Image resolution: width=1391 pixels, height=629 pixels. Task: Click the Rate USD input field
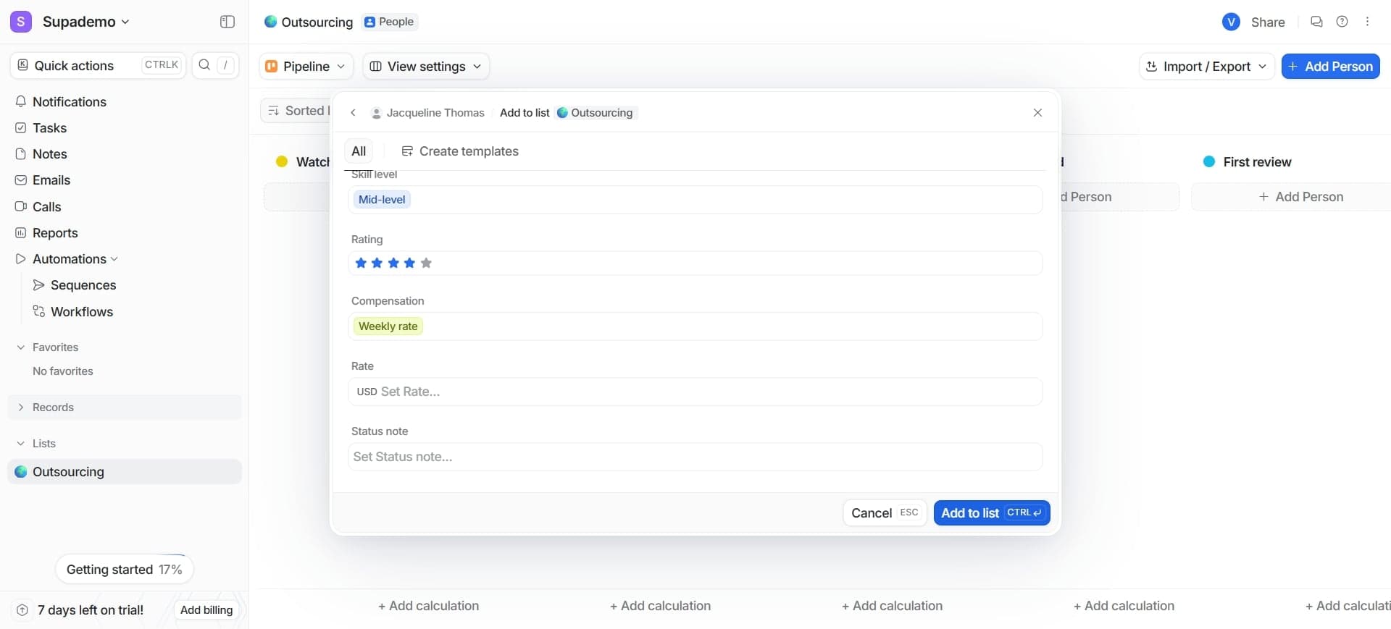(x=695, y=392)
